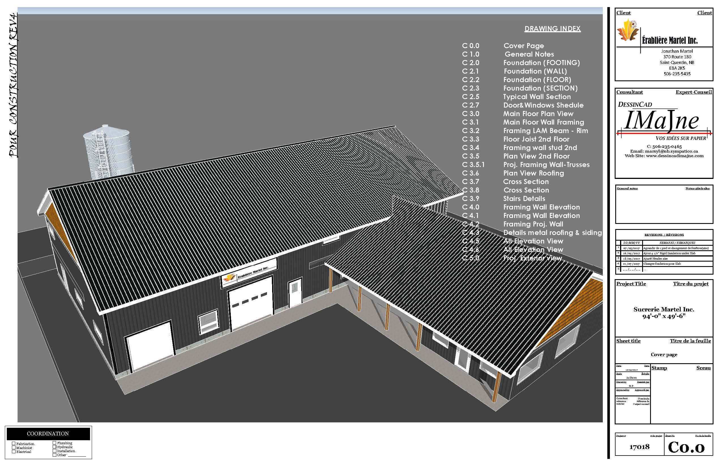Screen dimensions: 722x464
Task: Select index entry 'Typical Wall Section'
Action: pos(537,97)
